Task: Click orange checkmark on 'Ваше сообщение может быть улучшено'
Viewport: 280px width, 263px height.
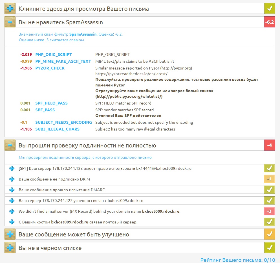Action: [269, 234]
